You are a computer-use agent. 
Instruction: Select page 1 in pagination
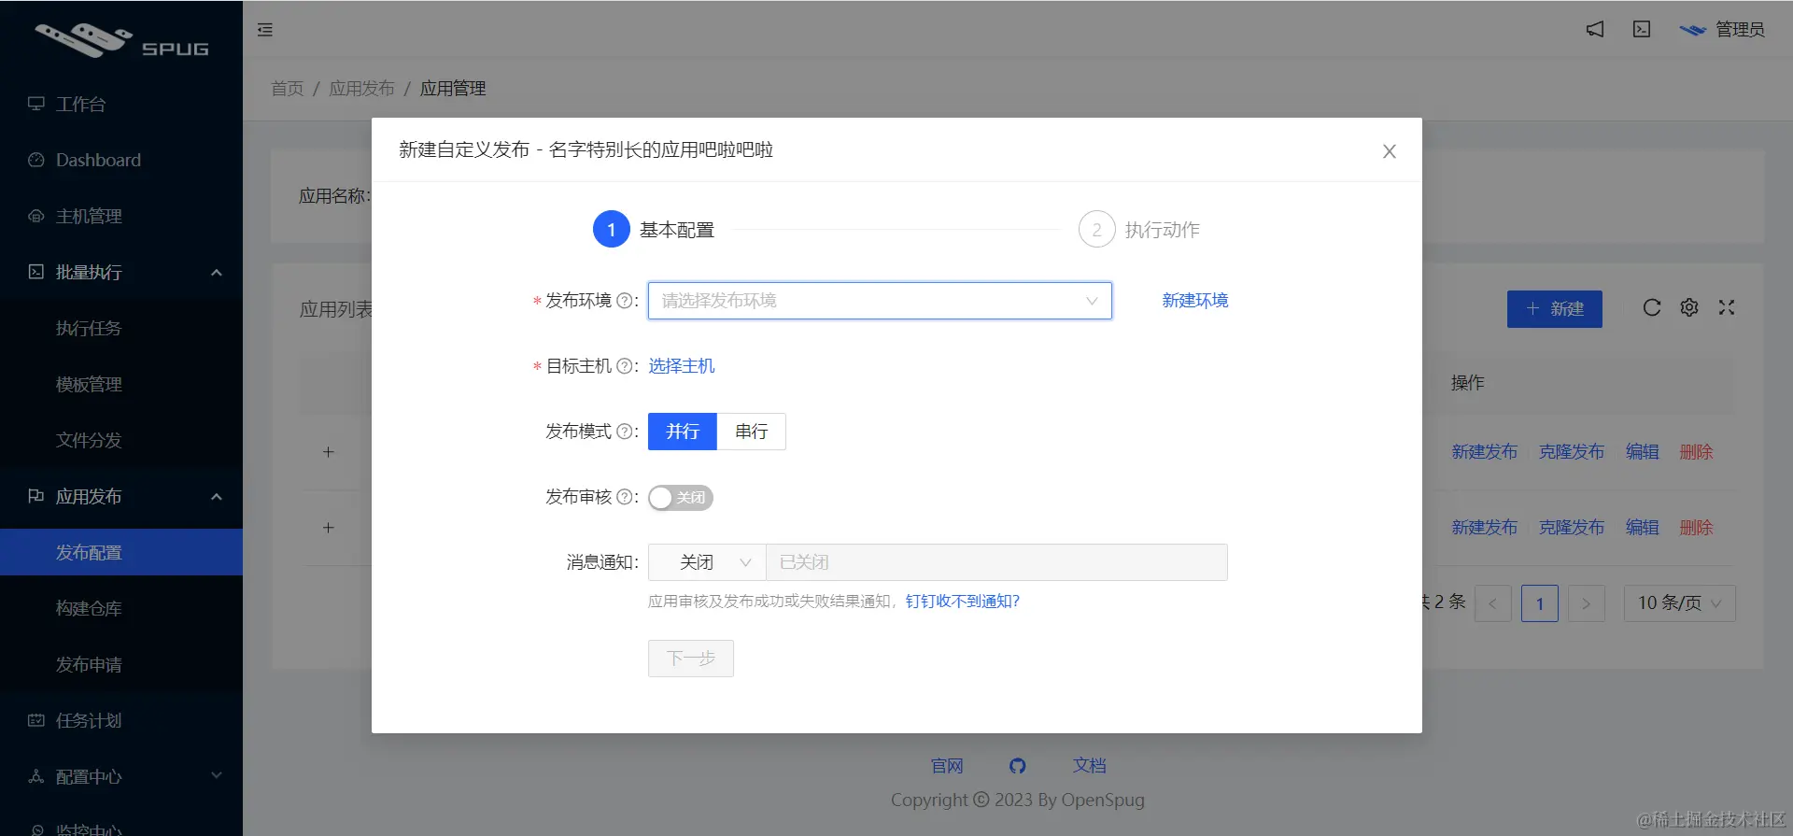1540,603
